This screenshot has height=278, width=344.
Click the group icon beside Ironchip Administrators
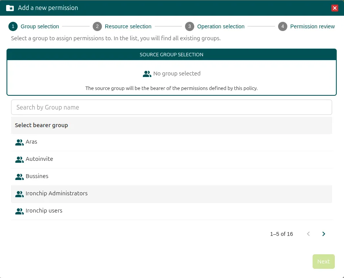pyautogui.click(x=19, y=194)
